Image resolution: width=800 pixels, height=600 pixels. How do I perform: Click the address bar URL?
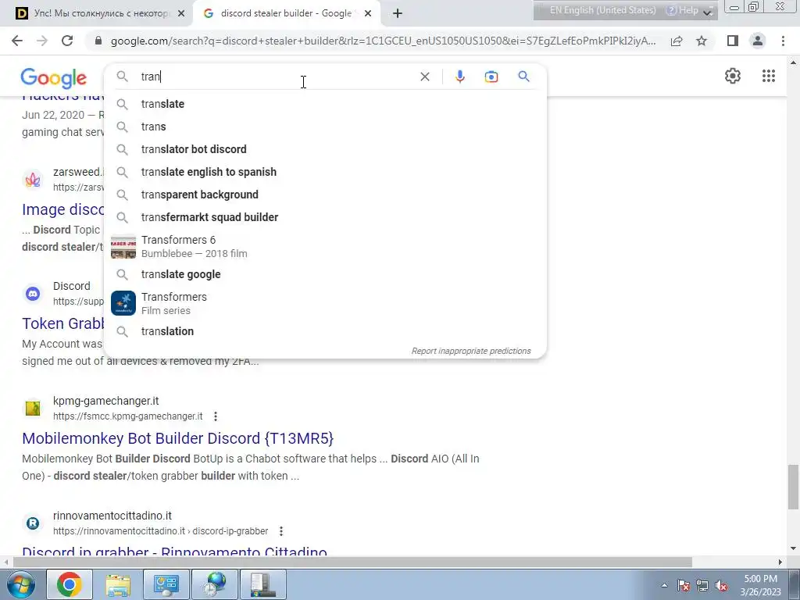tap(383, 41)
